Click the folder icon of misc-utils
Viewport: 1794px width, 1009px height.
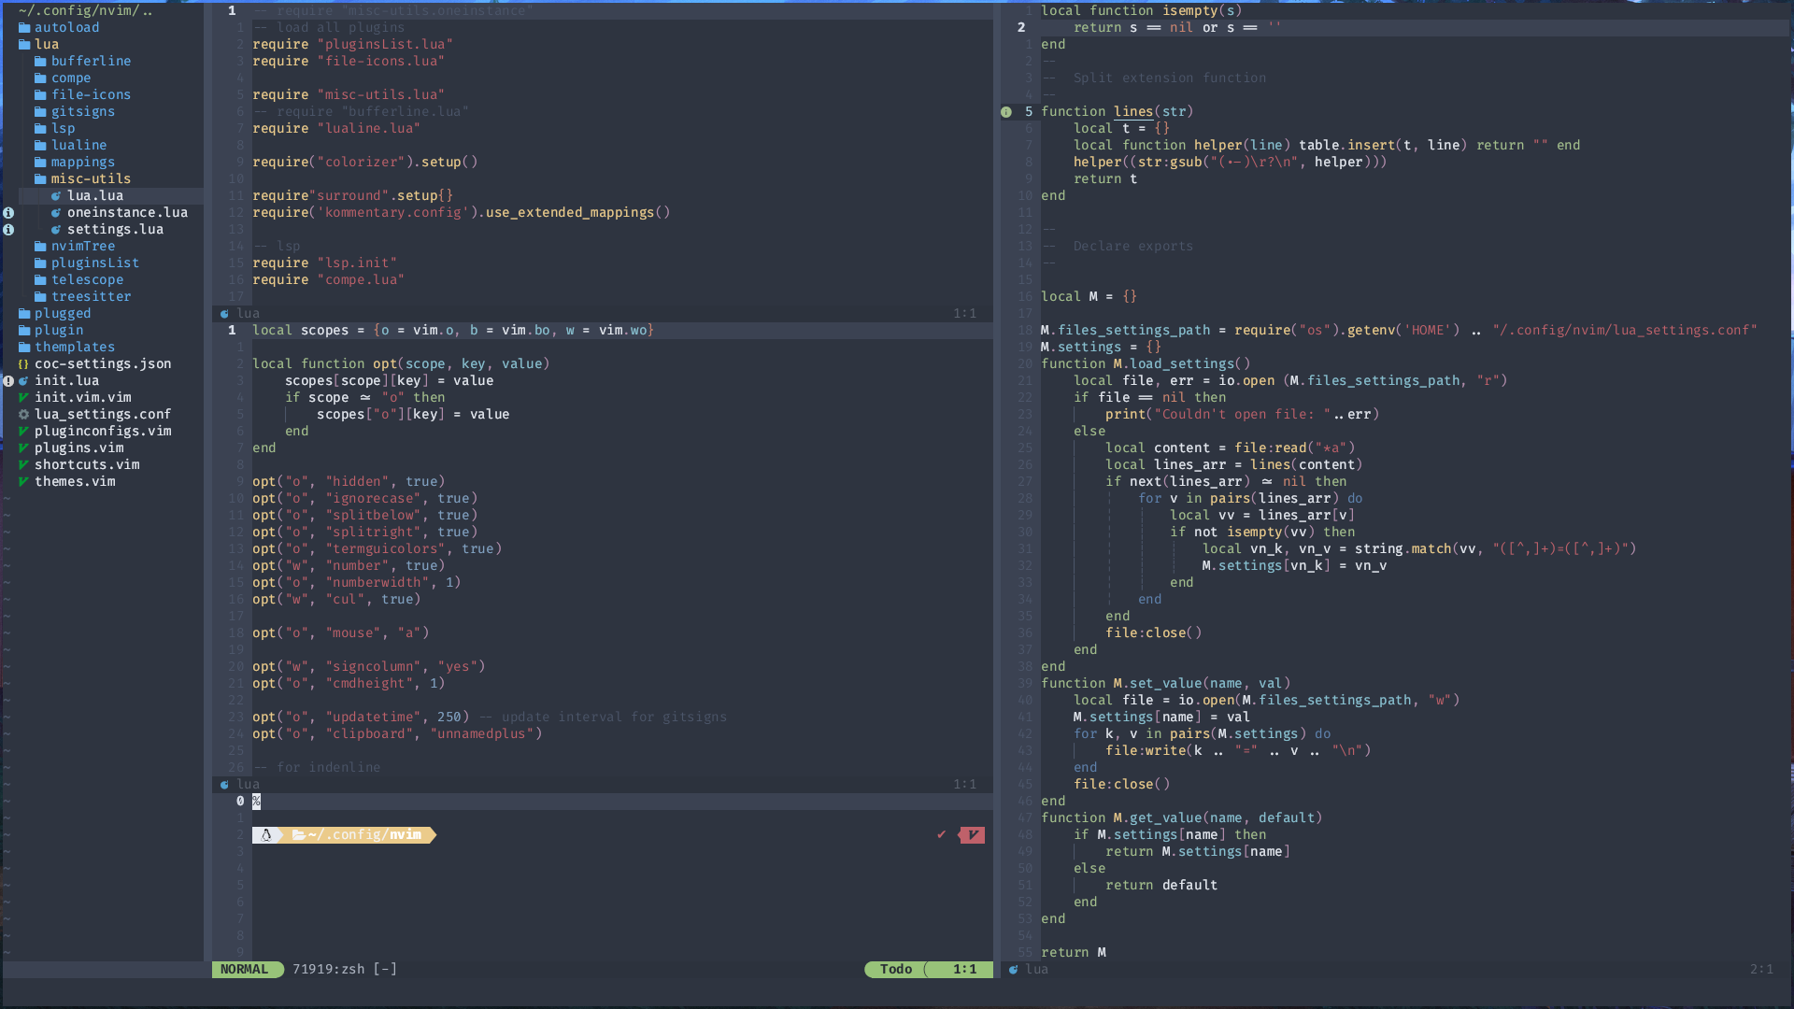point(42,178)
